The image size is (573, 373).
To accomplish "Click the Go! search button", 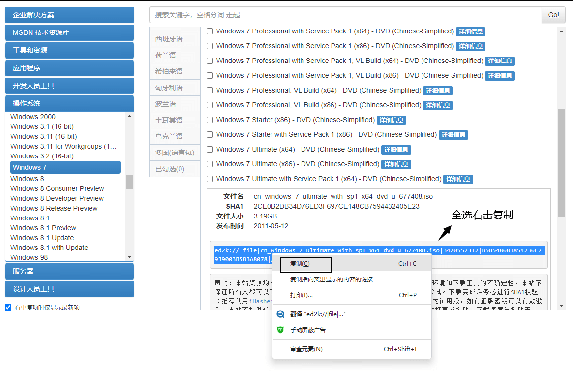I will pos(553,15).
